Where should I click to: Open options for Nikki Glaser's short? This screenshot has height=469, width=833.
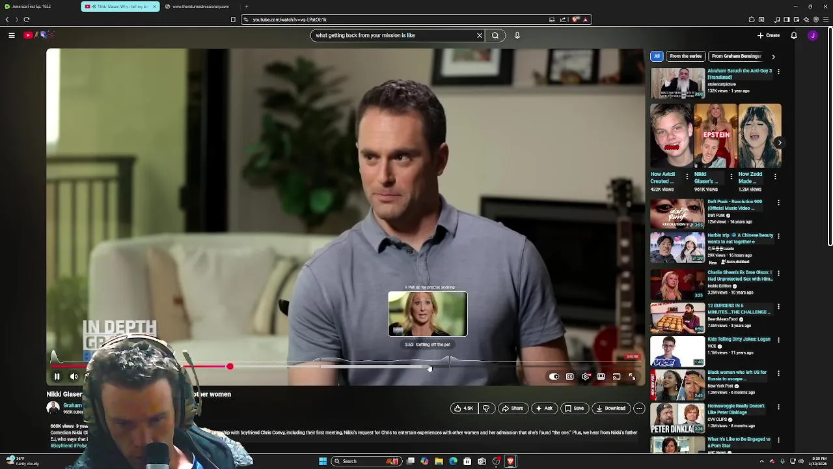731,177
